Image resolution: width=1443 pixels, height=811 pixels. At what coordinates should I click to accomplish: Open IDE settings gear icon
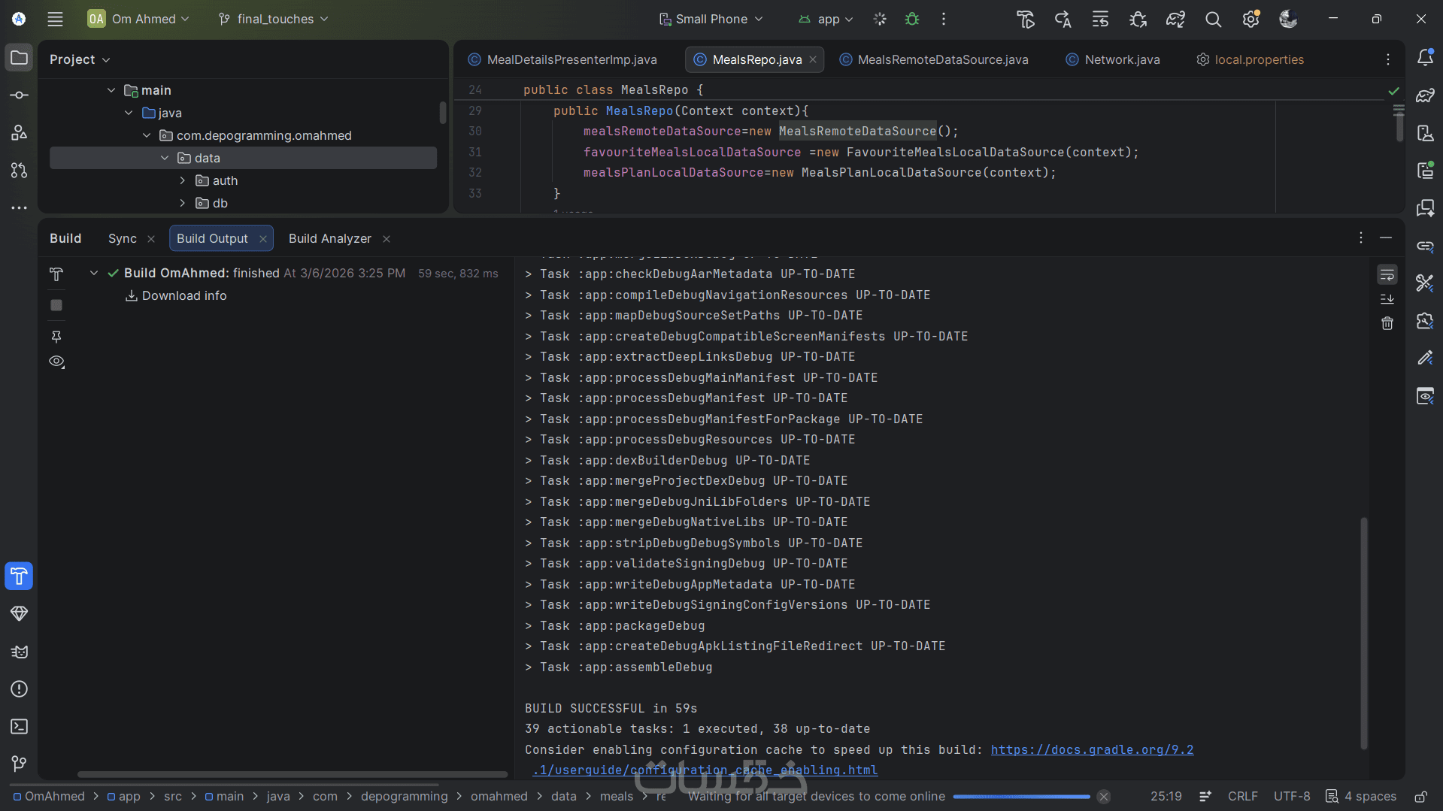click(x=1250, y=20)
